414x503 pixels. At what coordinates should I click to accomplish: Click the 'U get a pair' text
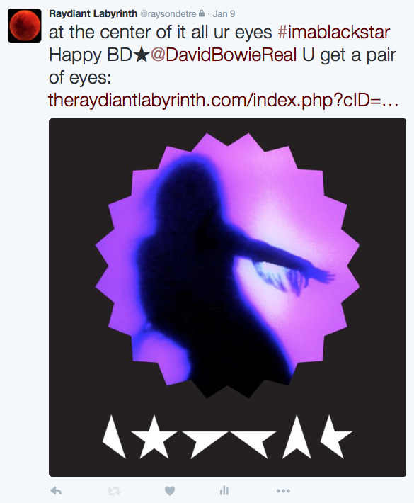pos(350,55)
